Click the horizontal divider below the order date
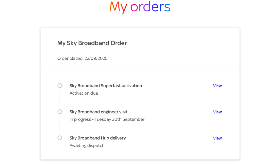The image size is (270, 164). pyautogui.click(x=140, y=70)
